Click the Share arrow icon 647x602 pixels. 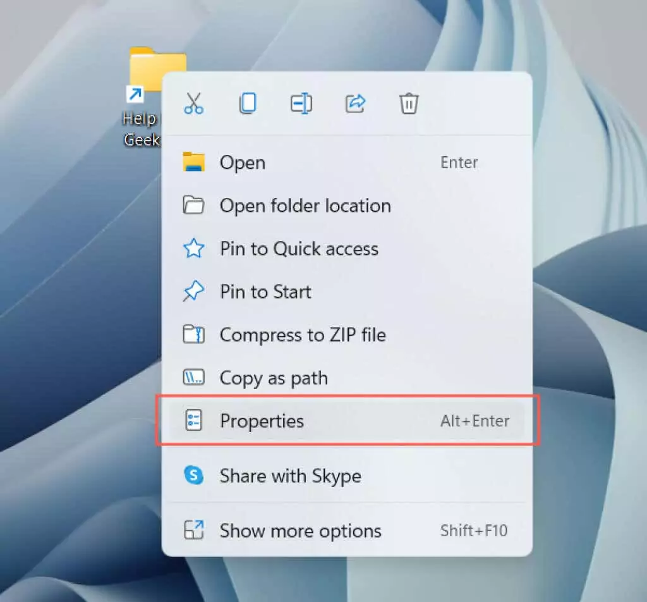(x=355, y=103)
